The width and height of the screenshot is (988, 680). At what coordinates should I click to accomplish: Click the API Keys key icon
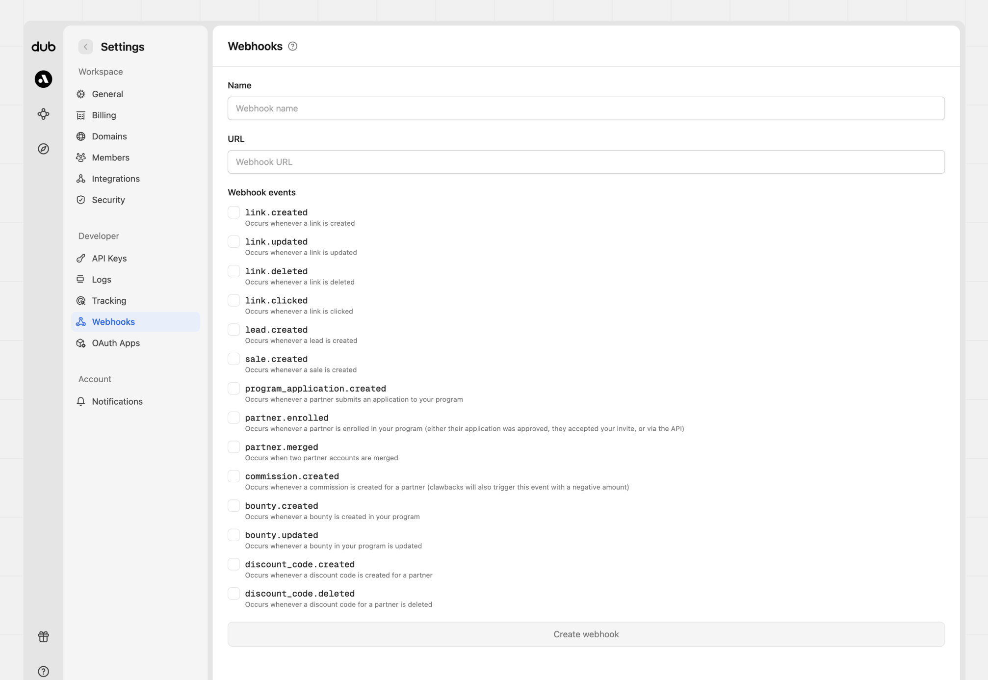click(81, 258)
